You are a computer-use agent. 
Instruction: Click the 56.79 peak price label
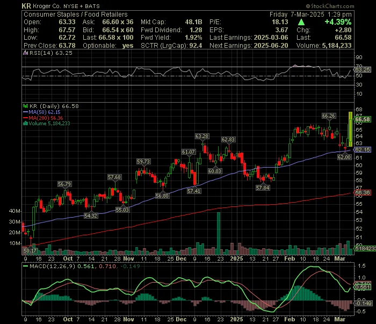click(64, 184)
